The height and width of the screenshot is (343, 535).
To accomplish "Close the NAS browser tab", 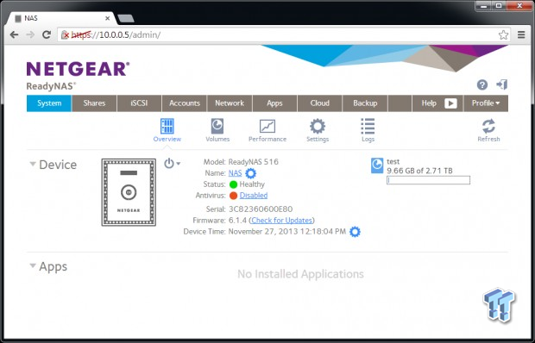I will click(x=108, y=18).
